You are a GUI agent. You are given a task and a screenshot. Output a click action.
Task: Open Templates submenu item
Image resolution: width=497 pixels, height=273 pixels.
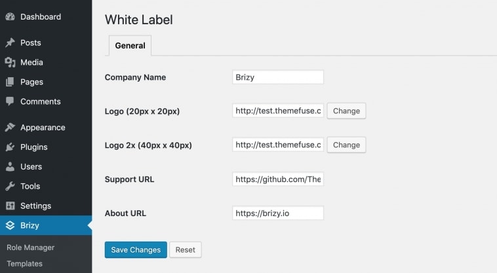point(24,264)
